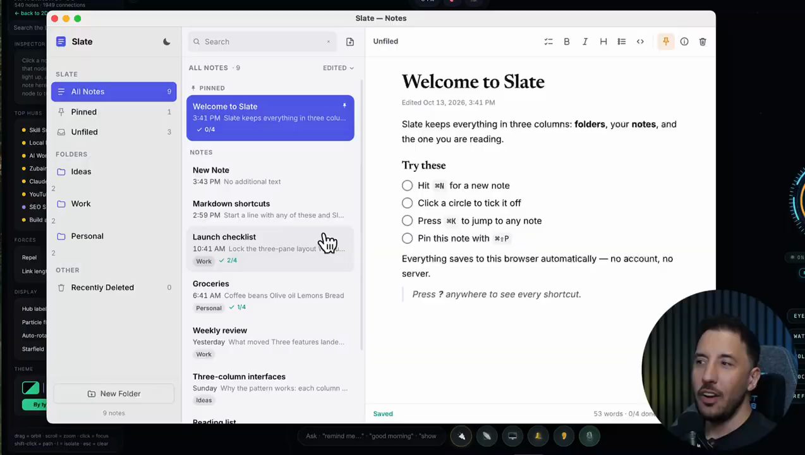Image resolution: width=805 pixels, height=455 pixels.
Task: Click the Personal folder icon
Action: [61, 236]
